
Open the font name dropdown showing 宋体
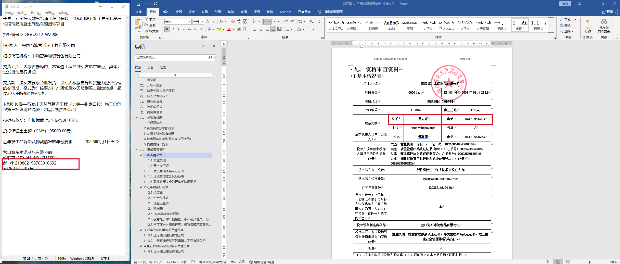(x=190, y=21)
